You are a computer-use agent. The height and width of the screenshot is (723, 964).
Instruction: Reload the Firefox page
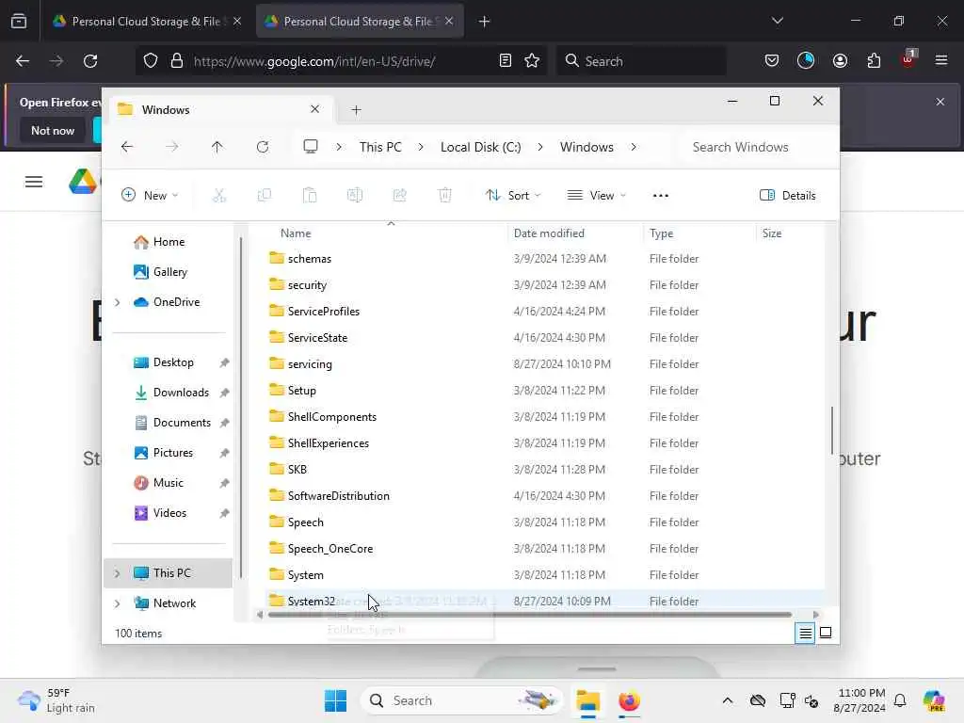point(90,61)
